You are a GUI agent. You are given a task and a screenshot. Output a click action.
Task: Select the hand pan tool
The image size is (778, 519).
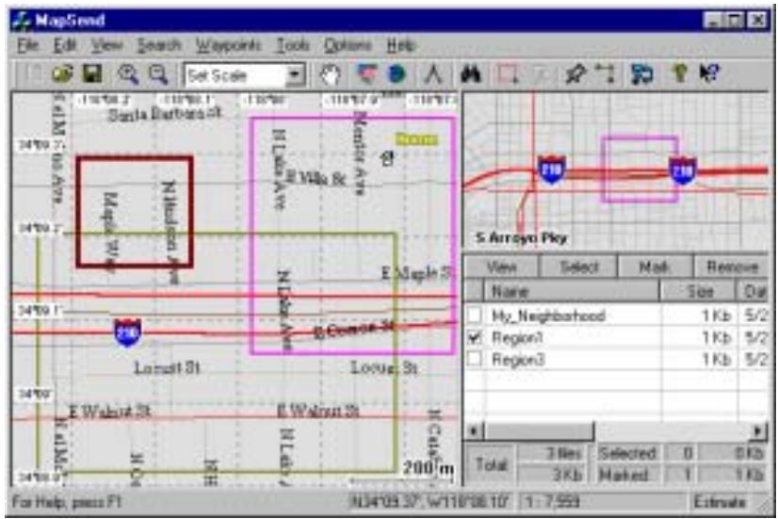330,75
